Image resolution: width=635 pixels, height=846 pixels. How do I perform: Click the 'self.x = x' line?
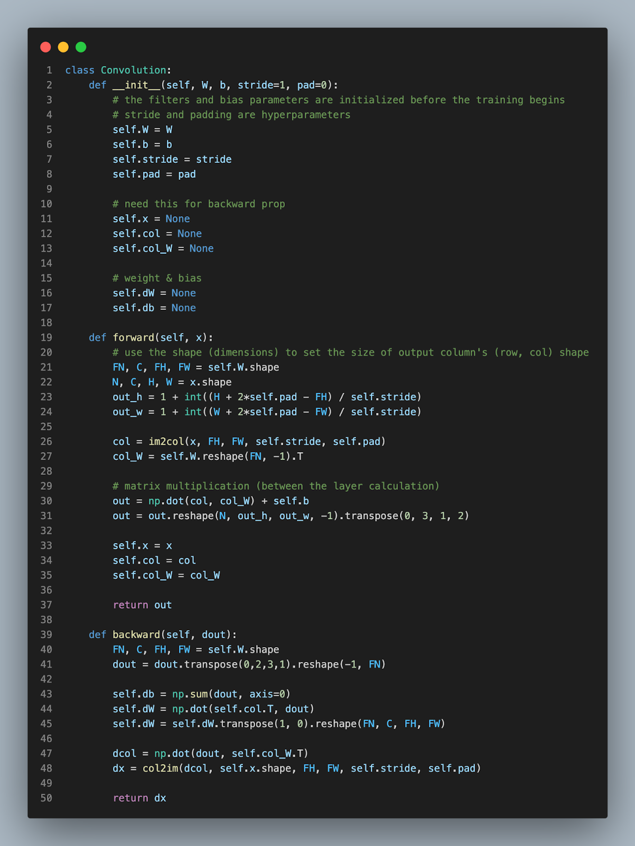[x=143, y=546]
